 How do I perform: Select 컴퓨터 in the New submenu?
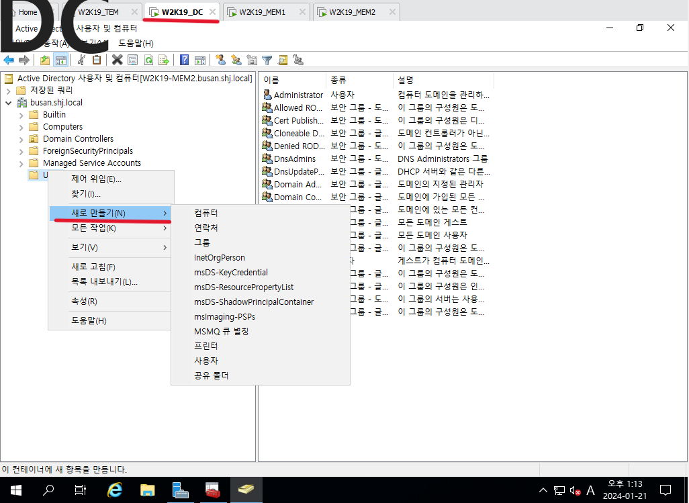click(260, 213)
